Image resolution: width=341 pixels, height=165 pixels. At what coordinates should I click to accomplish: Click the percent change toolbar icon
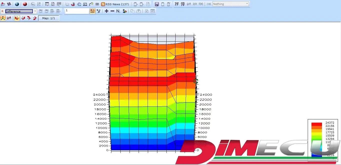pyautogui.click(x=99, y=11)
